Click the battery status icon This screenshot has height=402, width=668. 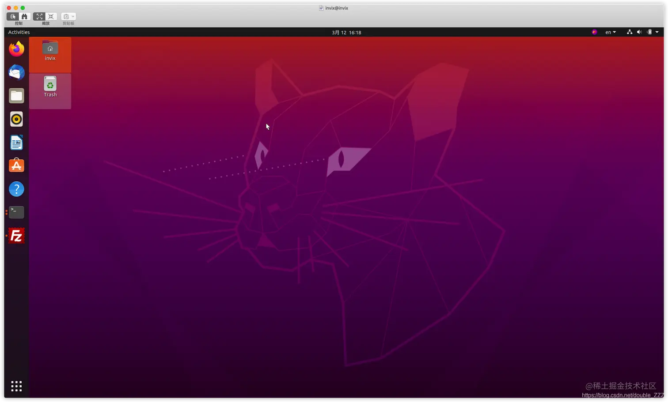649,32
